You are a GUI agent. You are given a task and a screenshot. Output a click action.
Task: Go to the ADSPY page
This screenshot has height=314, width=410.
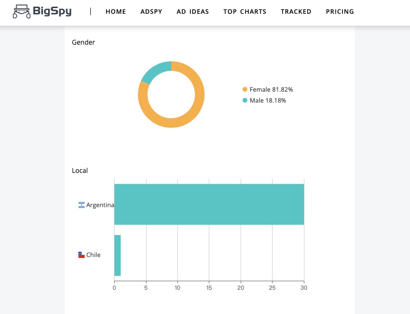tap(151, 12)
